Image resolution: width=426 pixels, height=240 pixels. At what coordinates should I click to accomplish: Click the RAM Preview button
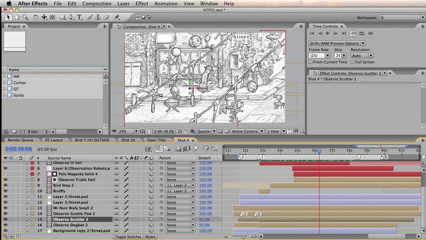[x=371, y=33]
